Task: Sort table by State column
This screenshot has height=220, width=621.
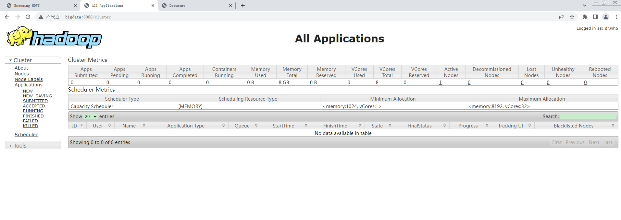Action: (380, 126)
